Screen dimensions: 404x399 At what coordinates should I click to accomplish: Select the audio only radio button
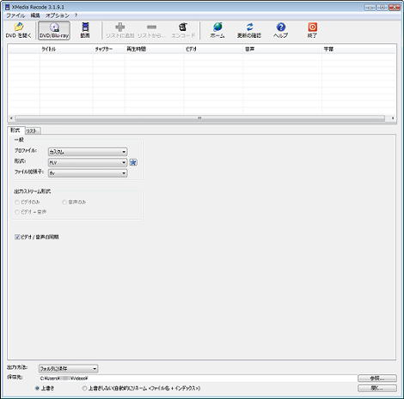(x=64, y=203)
